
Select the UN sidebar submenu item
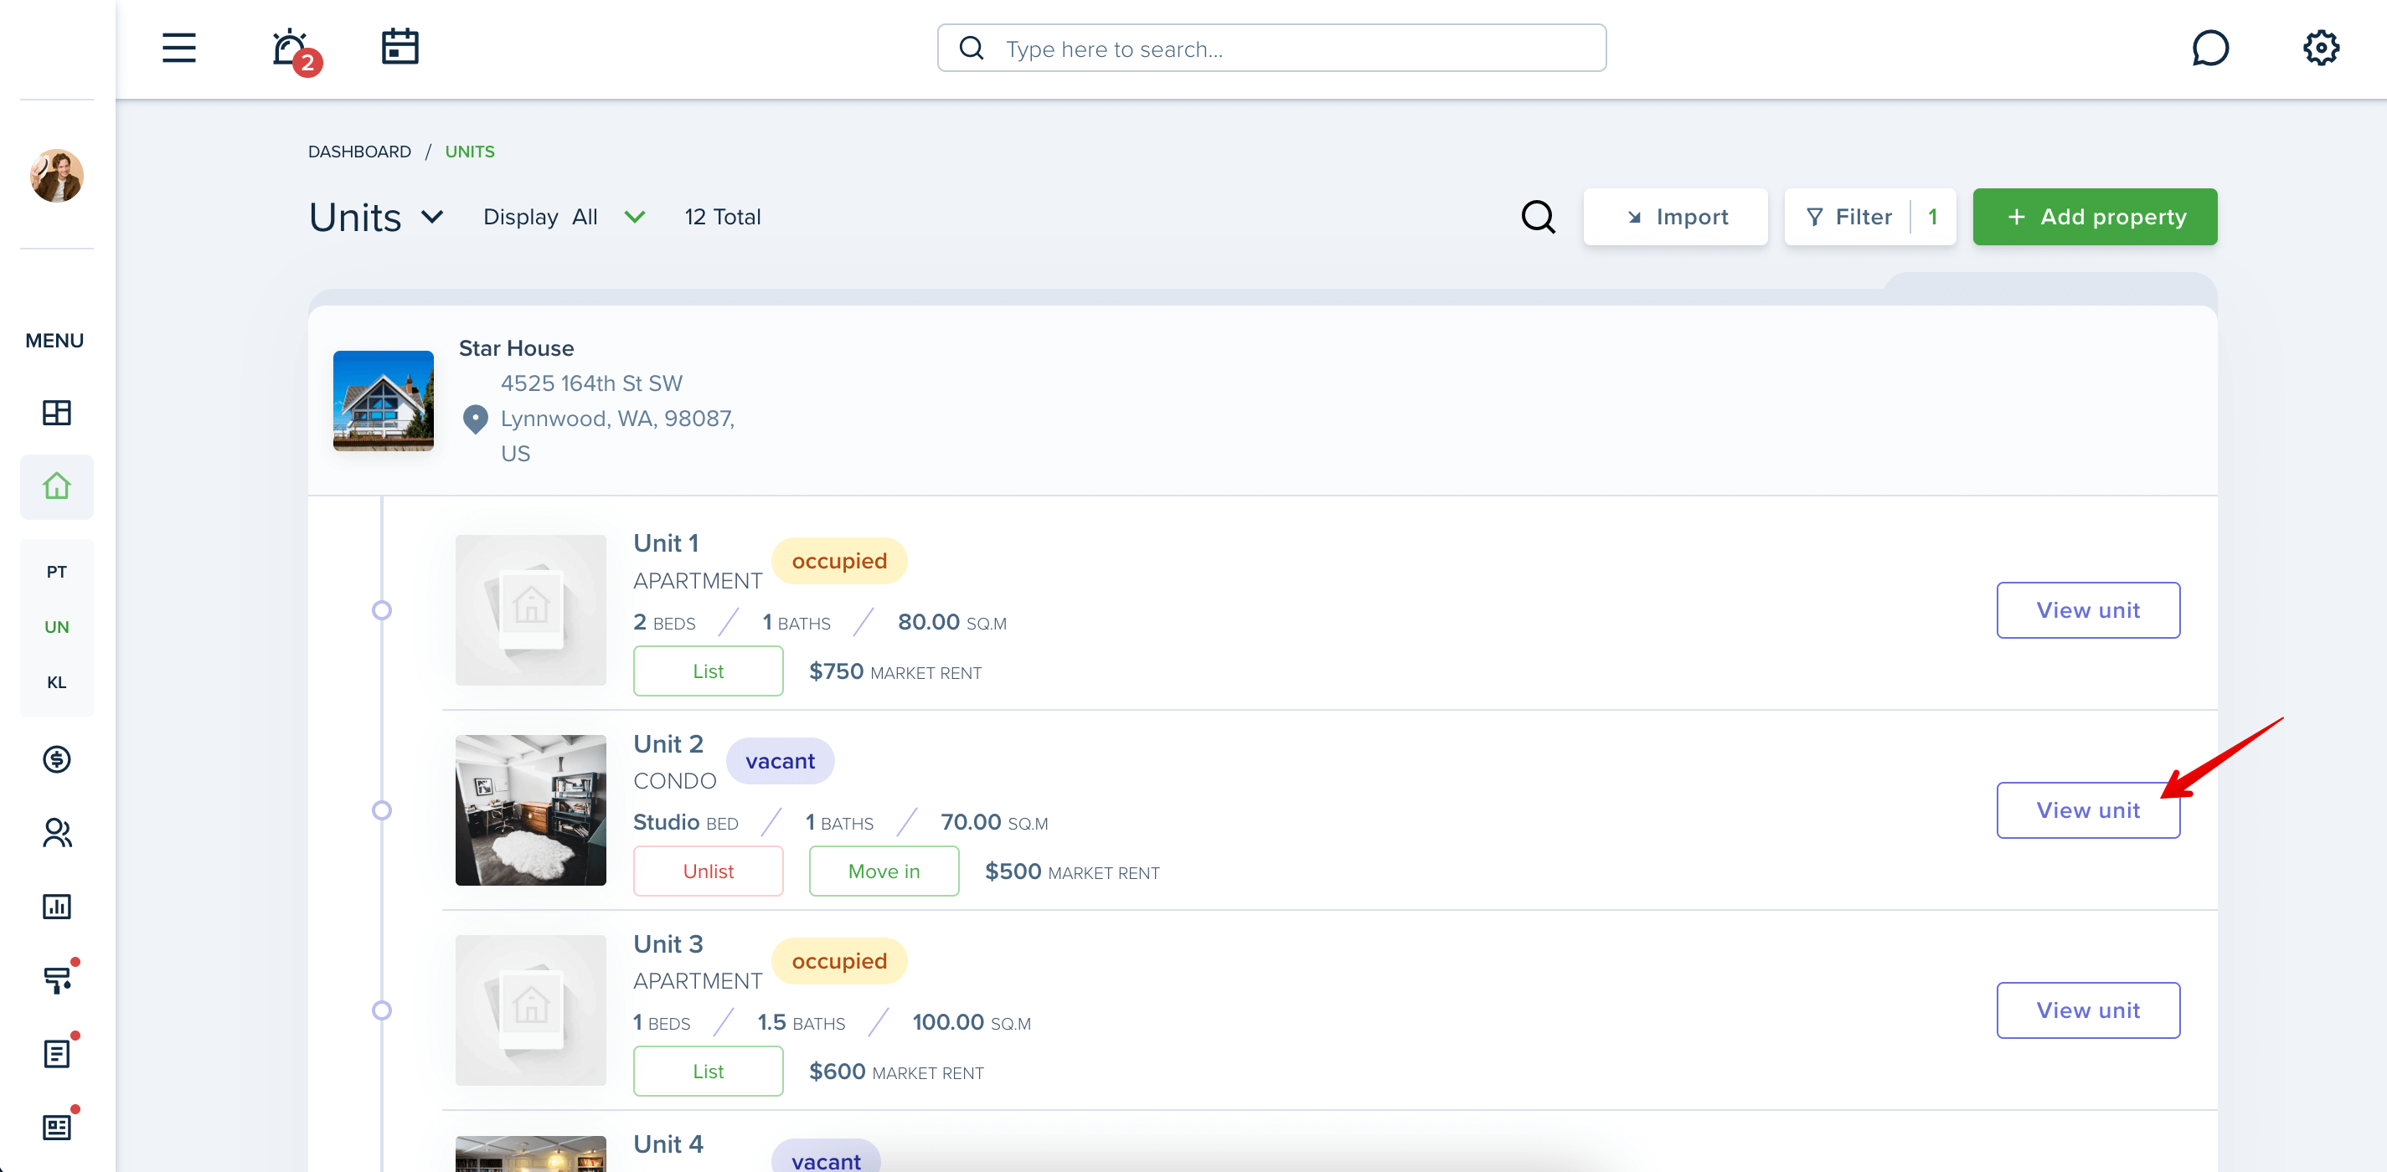(56, 627)
